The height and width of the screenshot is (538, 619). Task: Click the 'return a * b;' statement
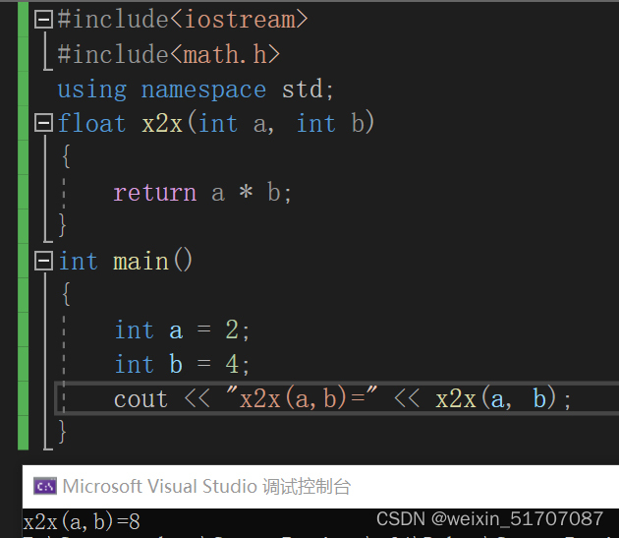pyautogui.click(x=202, y=193)
